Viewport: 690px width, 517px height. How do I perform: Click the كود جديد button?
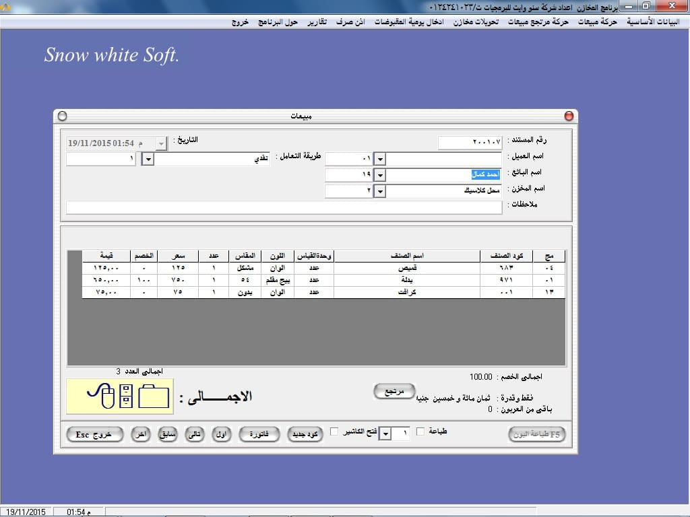pyautogui.click(x=305, y=434)
